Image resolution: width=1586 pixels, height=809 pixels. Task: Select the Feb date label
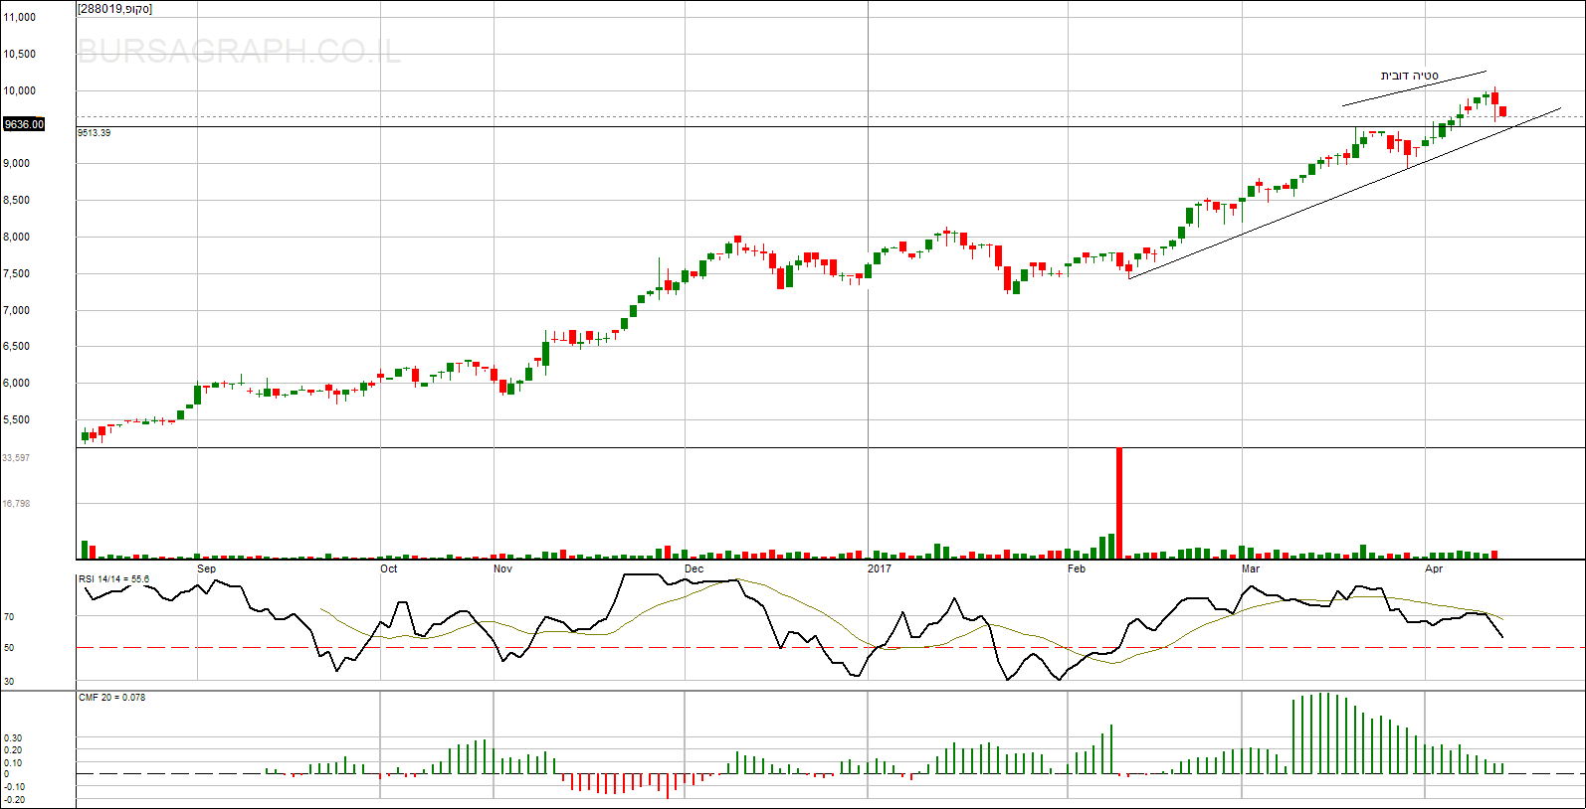coord(1077,568)
